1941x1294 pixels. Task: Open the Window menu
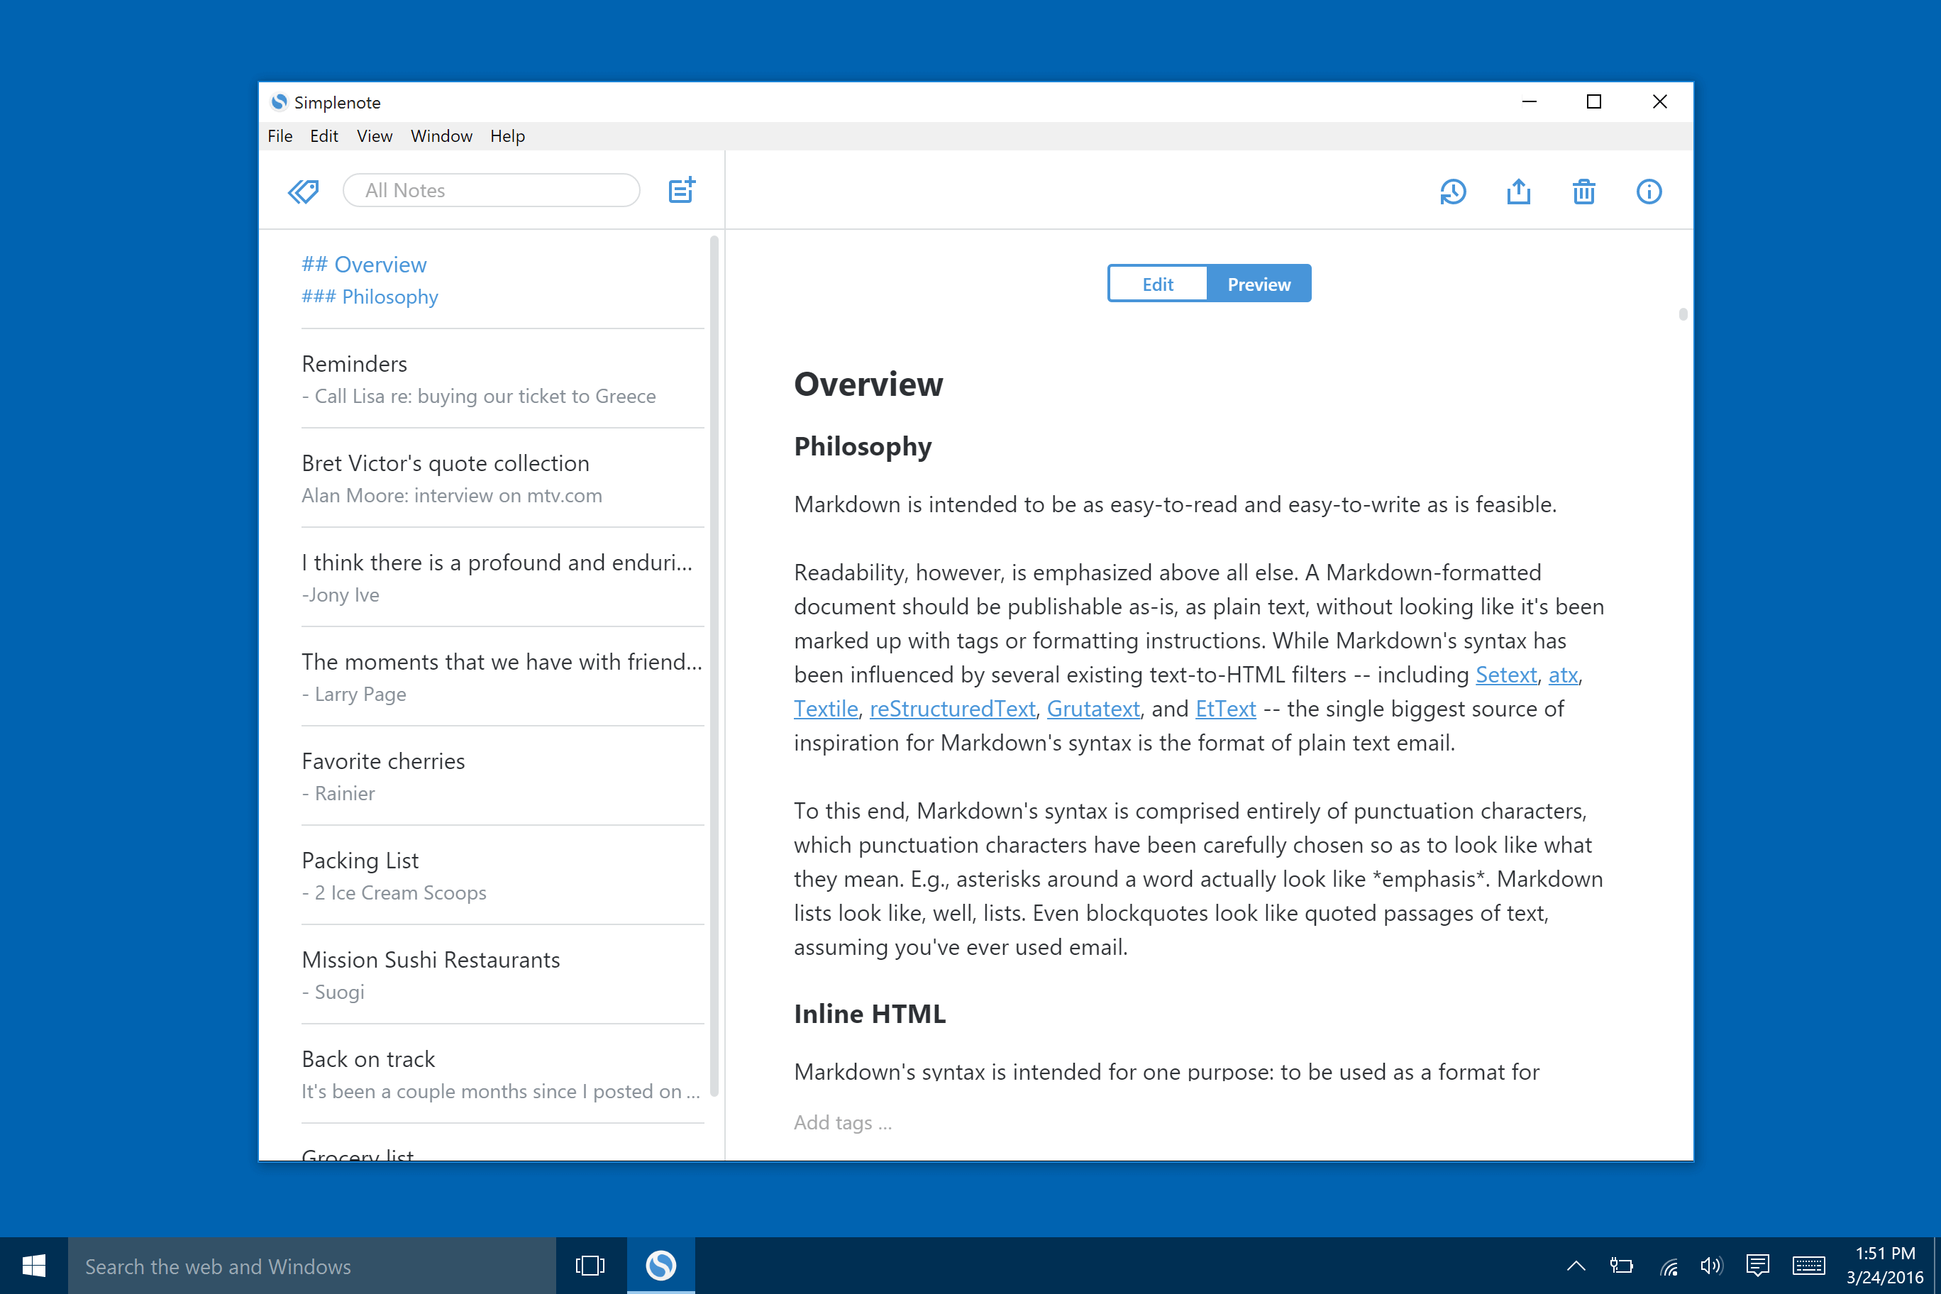441,136
